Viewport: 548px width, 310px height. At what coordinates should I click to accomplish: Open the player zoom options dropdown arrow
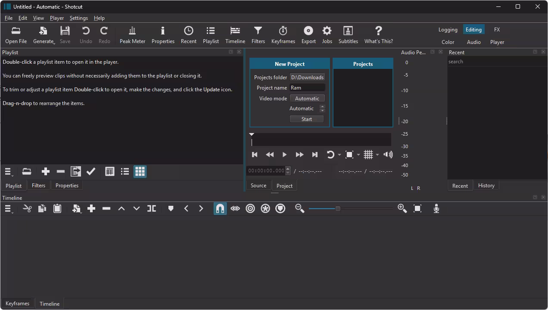point(358,155)
